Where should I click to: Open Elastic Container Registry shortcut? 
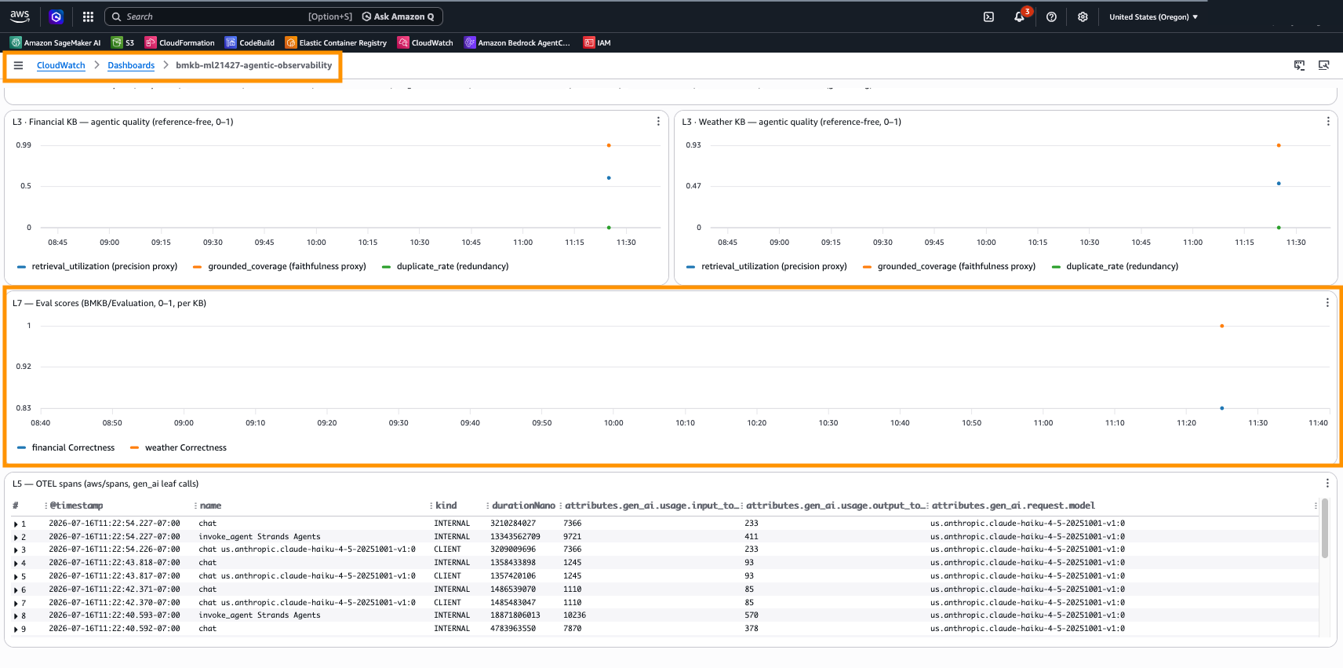point(336,42)
